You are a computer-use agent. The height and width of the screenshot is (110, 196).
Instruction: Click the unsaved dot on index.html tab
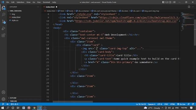point(56,7)
